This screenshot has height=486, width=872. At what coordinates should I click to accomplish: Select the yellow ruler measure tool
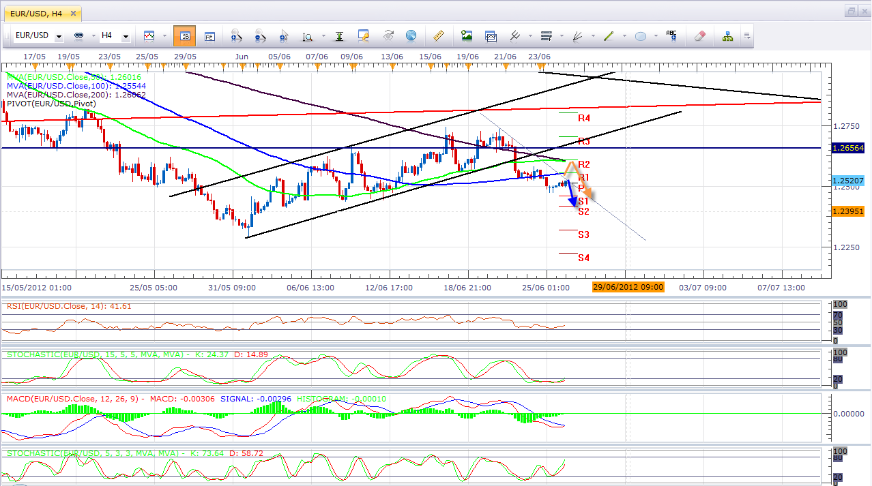pos(439,35)
